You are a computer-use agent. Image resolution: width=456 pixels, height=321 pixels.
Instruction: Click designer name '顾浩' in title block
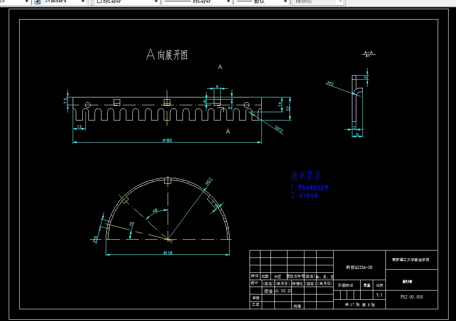[x=268, y=291]
